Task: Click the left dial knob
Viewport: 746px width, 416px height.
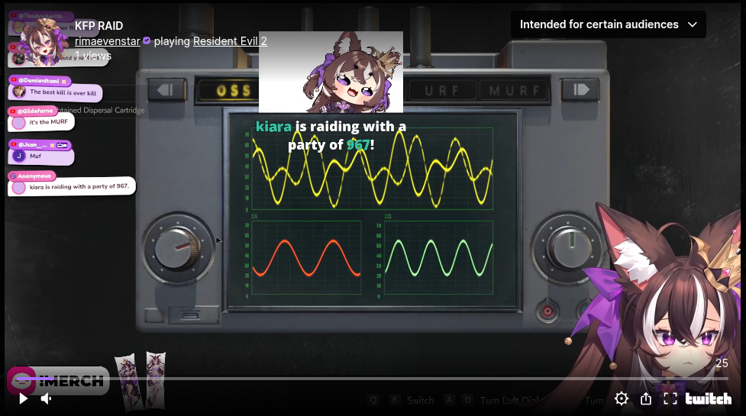Action: coord(177,248)
